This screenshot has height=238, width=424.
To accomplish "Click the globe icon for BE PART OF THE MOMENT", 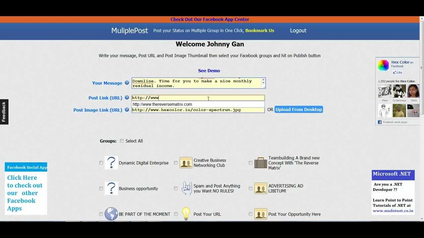I will tap(111, 214).
